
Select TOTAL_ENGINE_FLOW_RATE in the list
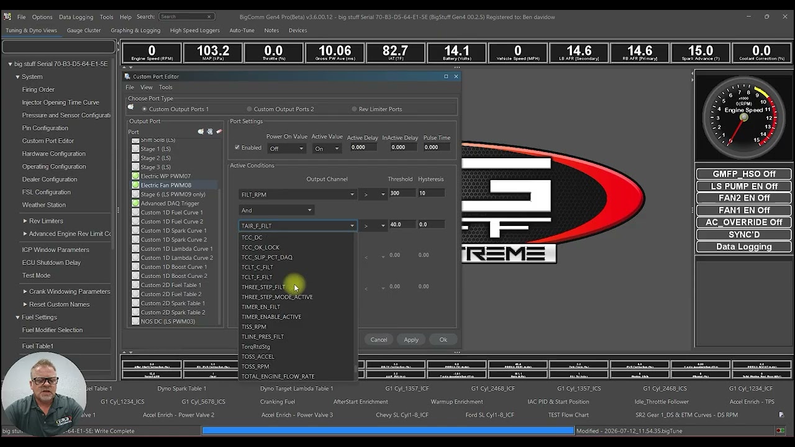coord(278,376)
